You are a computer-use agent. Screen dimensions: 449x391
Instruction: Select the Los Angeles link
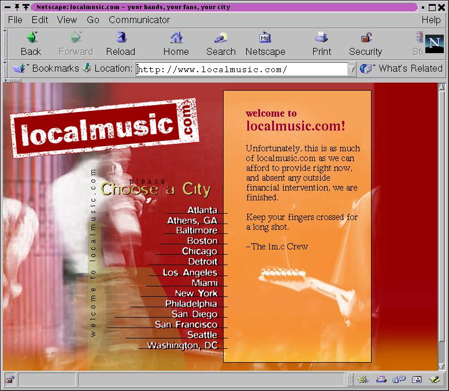coord(190,272)
